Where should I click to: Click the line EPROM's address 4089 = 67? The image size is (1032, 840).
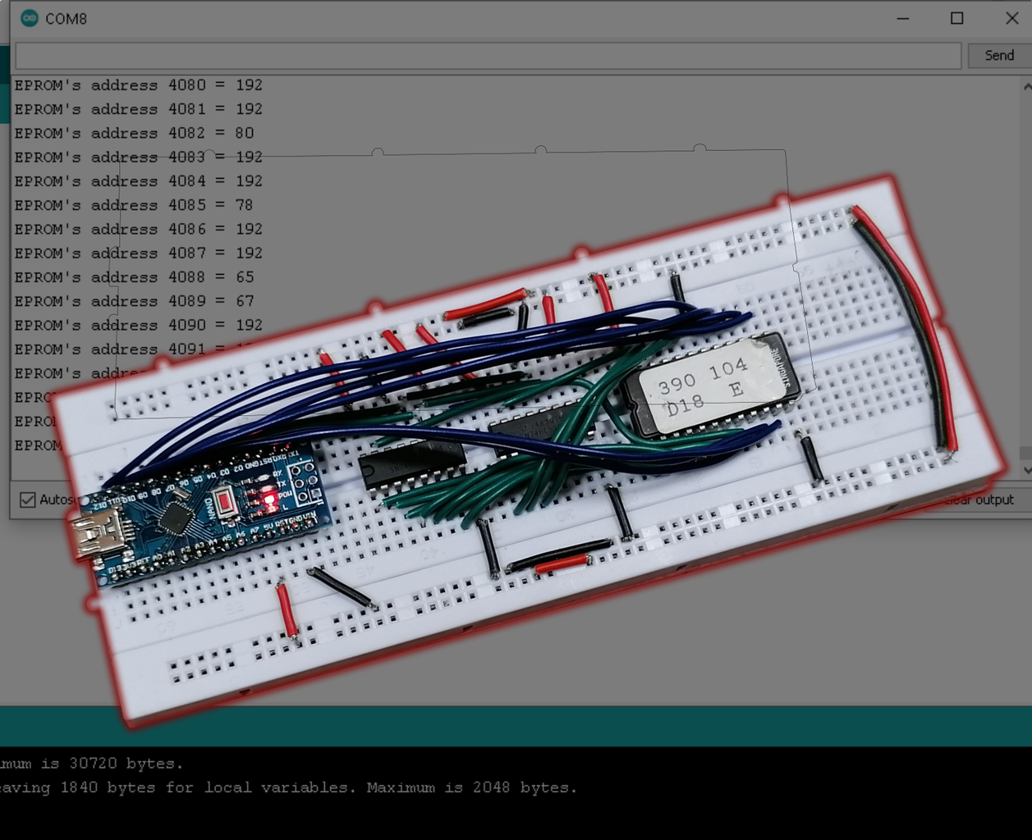pos(131,301)
